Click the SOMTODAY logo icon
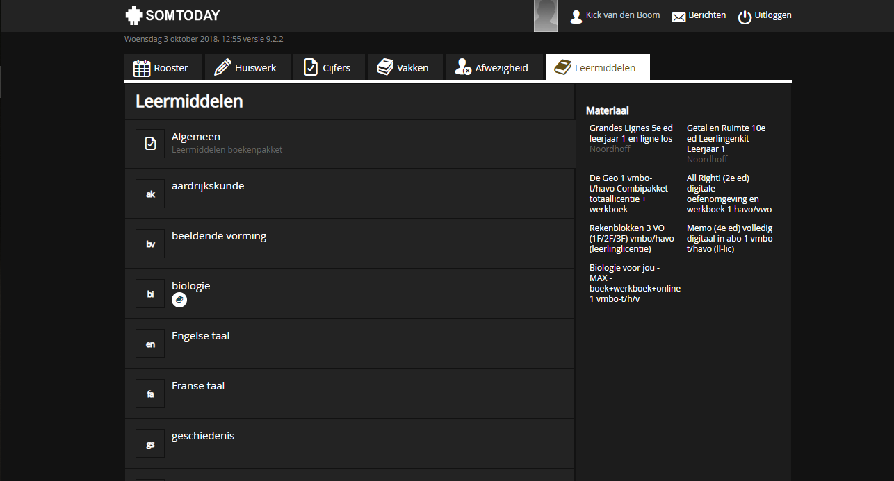Screen dimensions: 894x481 click(x=133, y=15)
